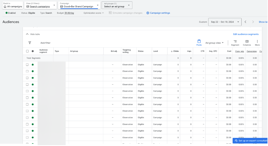Check the first audience row checkbox
The height and width of the screenshot is (146, 268).
tap(27, 65)
